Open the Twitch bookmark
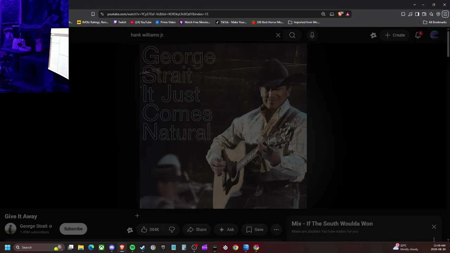The image size is (450, 253). pyautogui.click(x=120, y=22)
